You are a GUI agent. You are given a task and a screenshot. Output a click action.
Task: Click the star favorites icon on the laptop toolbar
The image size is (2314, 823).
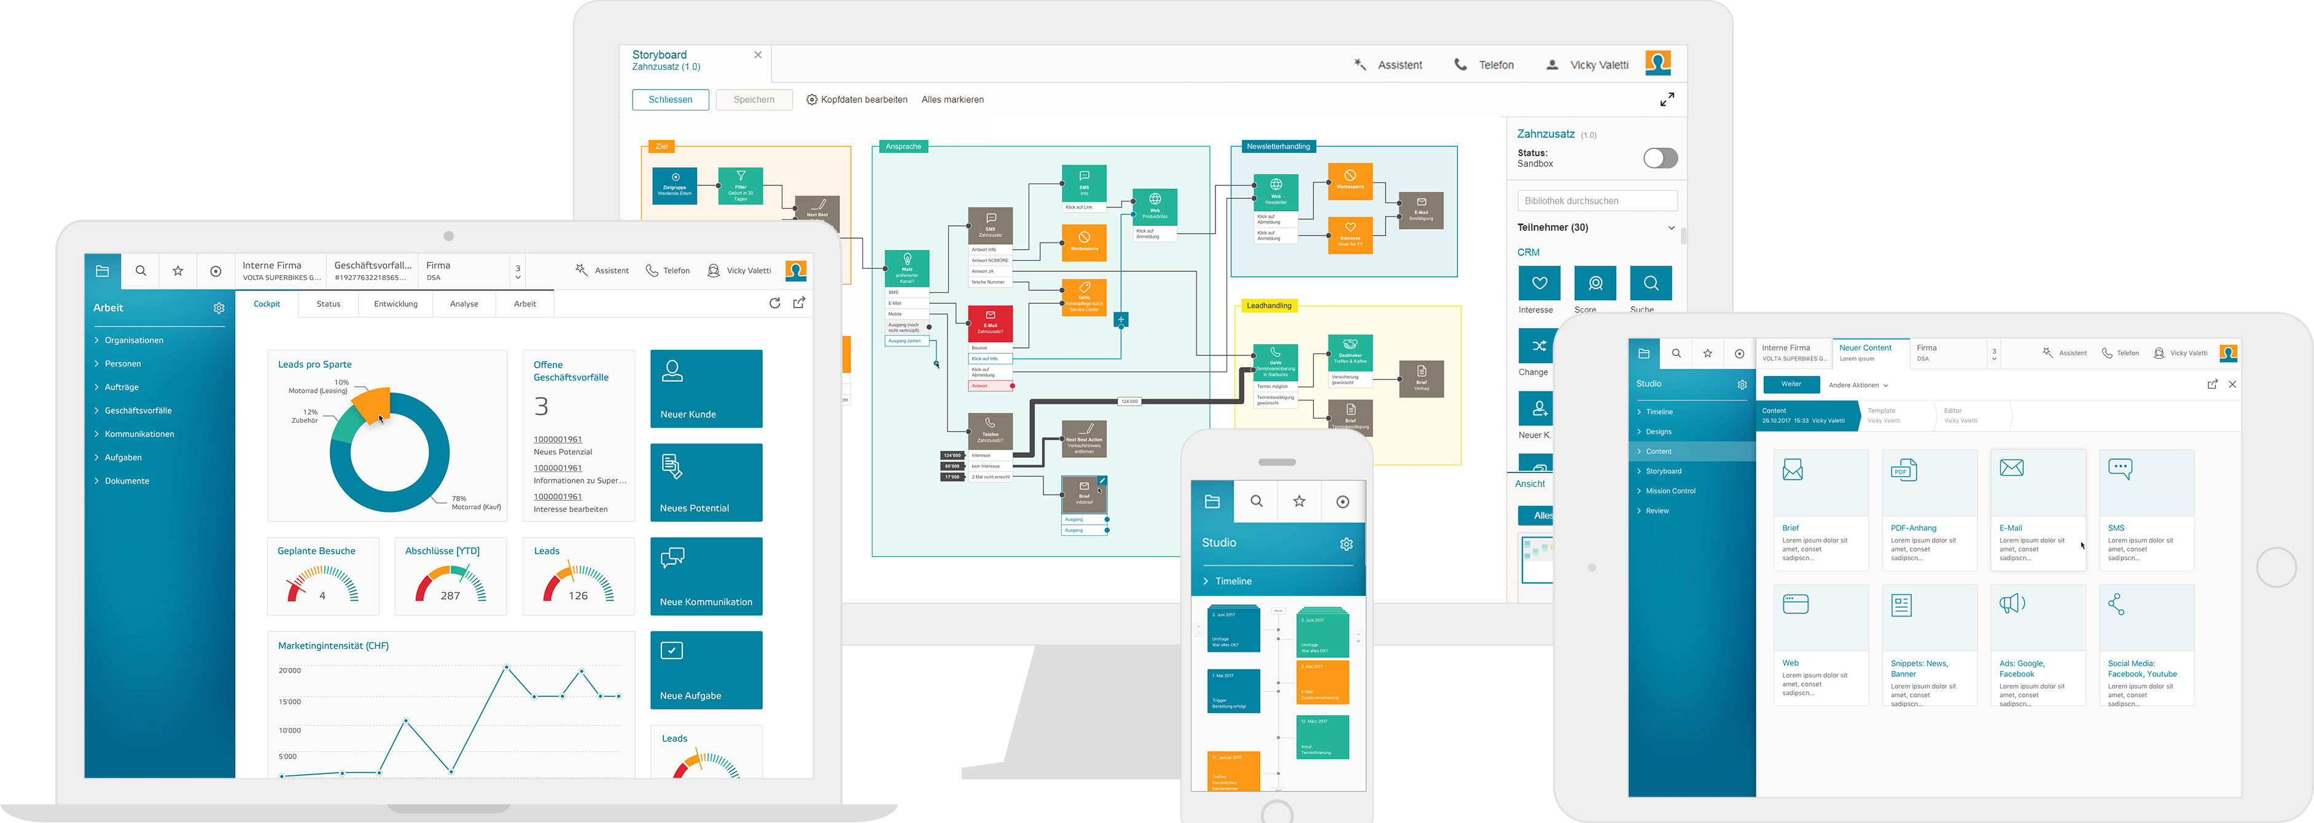pyautogui.click(x=178, y=271)
